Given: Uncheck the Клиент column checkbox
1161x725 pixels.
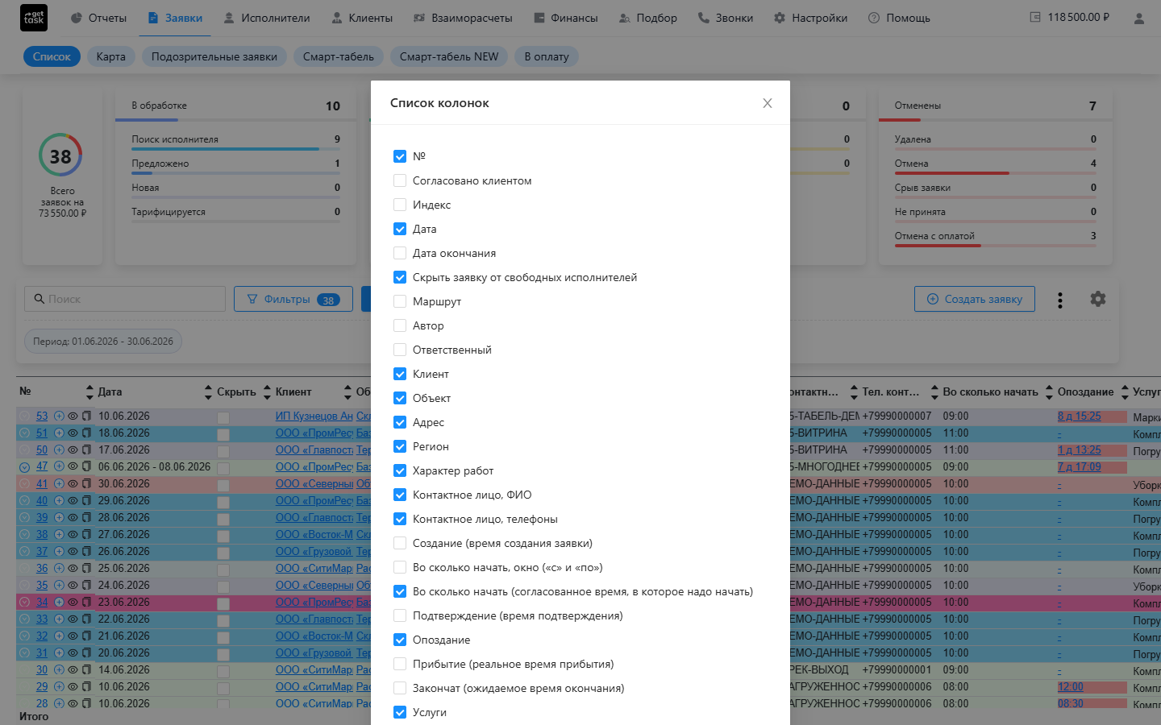Looking at the screenshot, I should [400, 374].
